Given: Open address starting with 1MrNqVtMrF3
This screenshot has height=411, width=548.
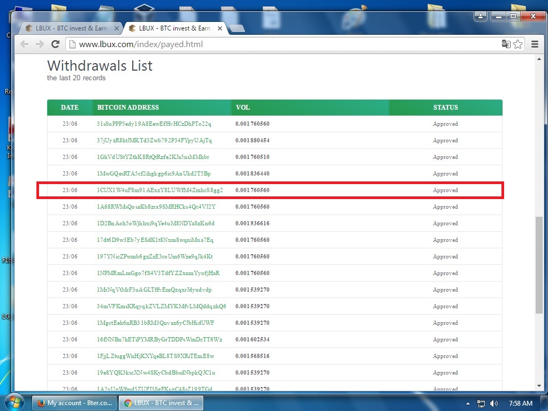Looking at the screenshot, I should 154,290.
